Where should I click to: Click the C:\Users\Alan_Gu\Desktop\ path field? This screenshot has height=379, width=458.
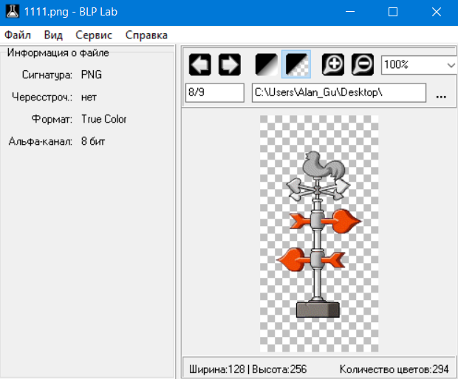click(x=339, y=92)
